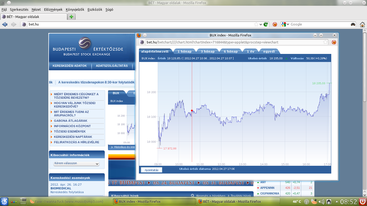The image size is (367, 206).
Task: Open HOGYAN VÁLJUNK TŐZSDEI KERESKEDŐVÉ link
Action: pos(75,105)
